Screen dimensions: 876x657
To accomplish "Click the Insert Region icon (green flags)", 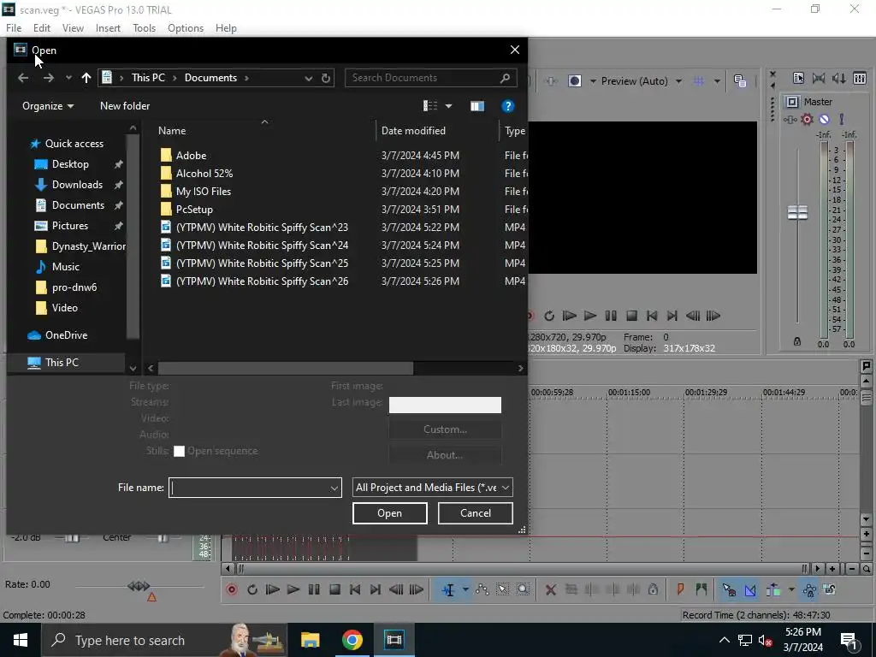I will (x=701, y=589).
